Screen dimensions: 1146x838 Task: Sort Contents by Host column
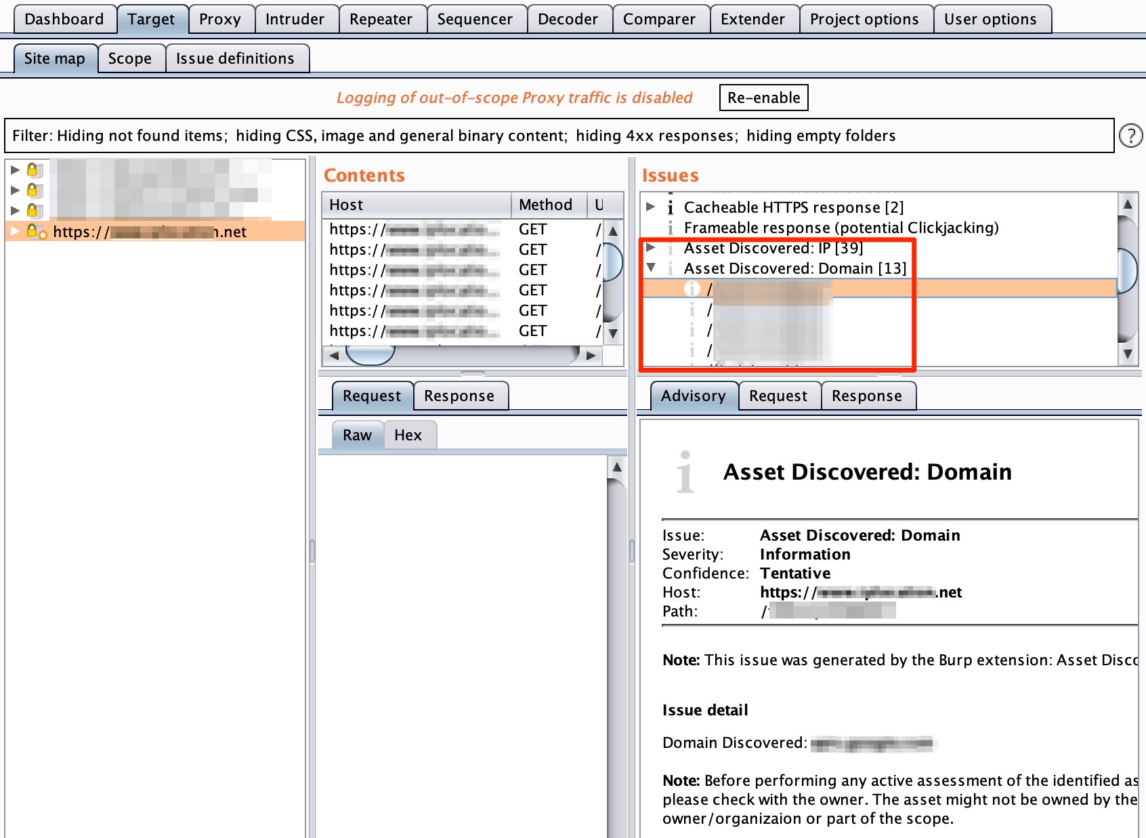[x=417, y=205]
